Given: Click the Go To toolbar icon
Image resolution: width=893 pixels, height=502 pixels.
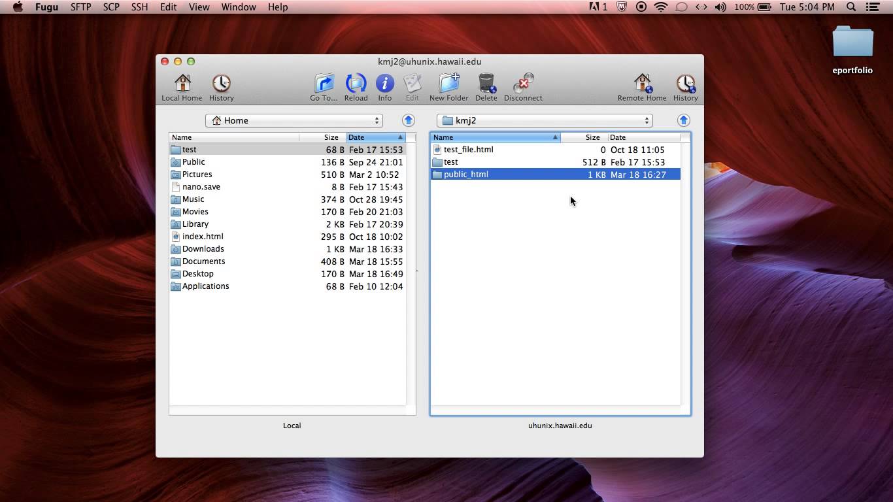Looking at the screenshot, I should tap(324, 87).
